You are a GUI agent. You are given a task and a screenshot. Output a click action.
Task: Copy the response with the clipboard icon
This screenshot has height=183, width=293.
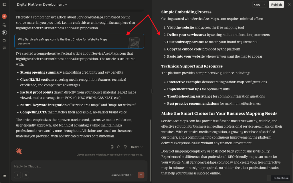[x=112, y=147]
